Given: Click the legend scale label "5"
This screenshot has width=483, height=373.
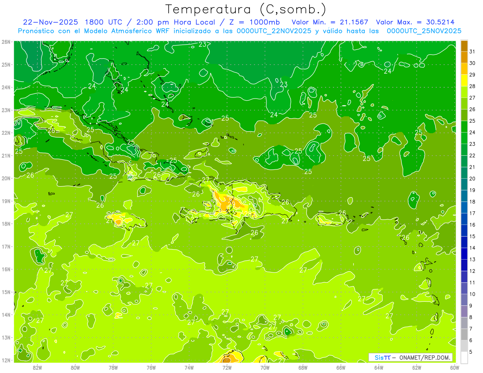Looking at the screenshot, I should coord(471,352).
